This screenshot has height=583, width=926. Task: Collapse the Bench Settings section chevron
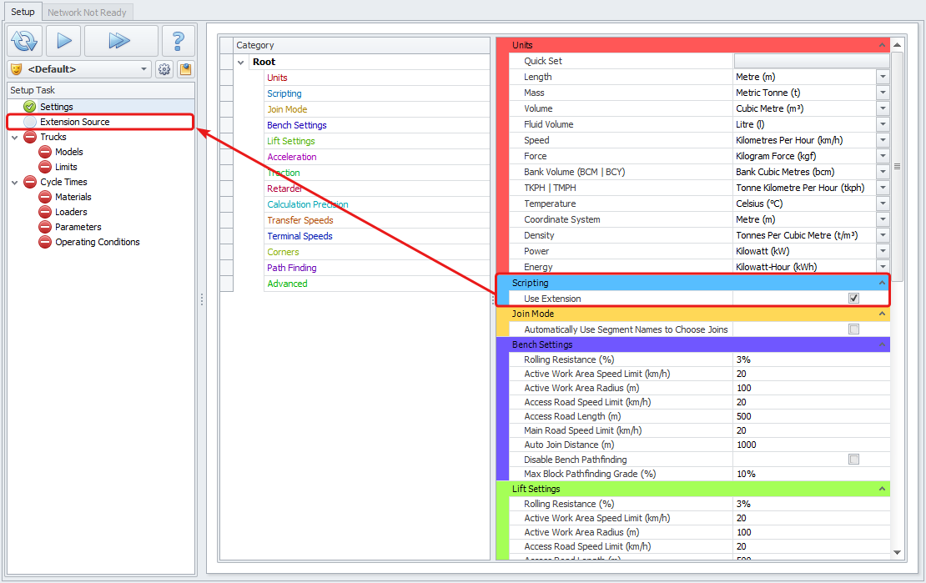coord(882,344)
